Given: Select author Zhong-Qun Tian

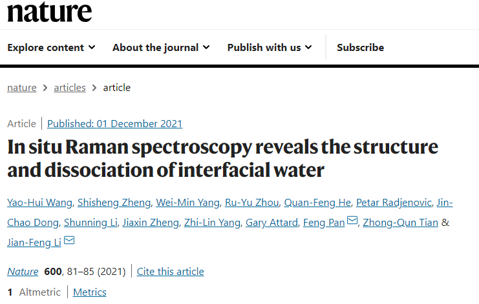Looking at the screenshot, I should (x=401, y=223).
